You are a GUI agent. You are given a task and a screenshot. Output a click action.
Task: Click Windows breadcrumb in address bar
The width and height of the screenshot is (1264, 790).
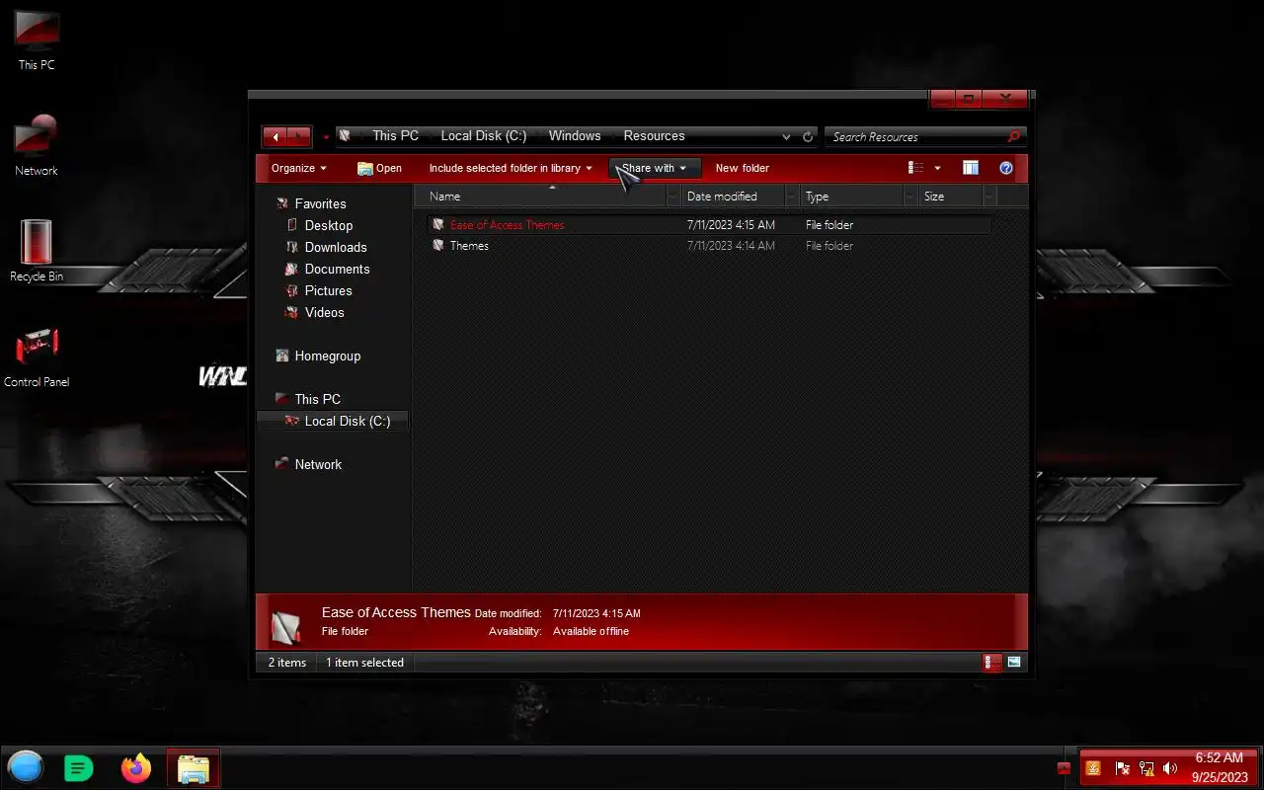pyautogui.click(x=575, y=136)
